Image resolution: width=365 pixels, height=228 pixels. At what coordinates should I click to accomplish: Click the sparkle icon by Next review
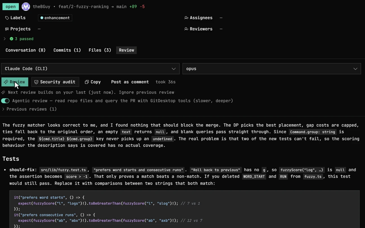(x=3, y=92)
